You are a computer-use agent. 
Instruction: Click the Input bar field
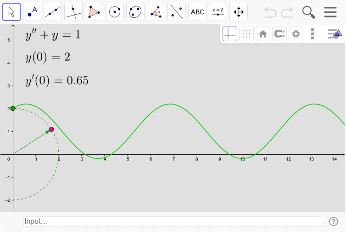click(173, 221)
